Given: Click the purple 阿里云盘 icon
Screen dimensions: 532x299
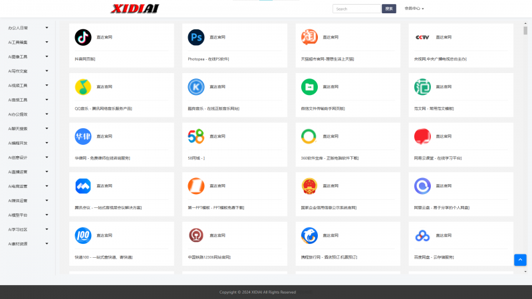Looking at the screenshot, I should tap(422, 186).
